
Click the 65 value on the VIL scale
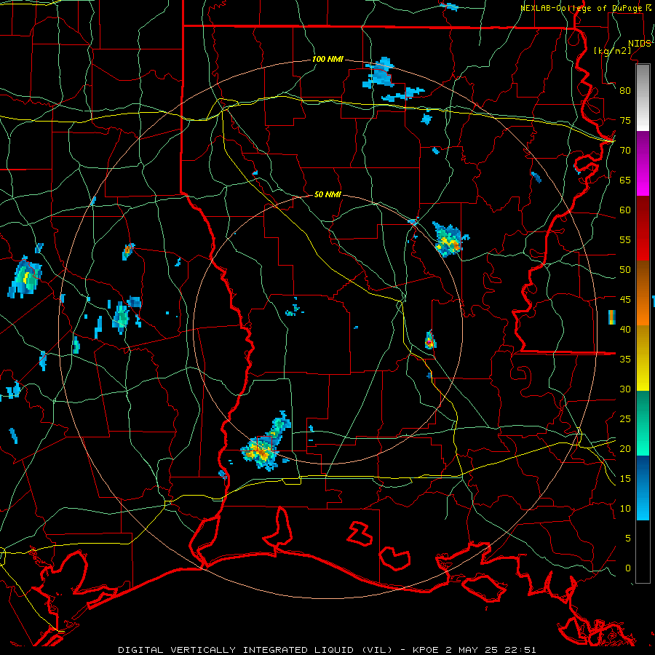coord(625,180)
